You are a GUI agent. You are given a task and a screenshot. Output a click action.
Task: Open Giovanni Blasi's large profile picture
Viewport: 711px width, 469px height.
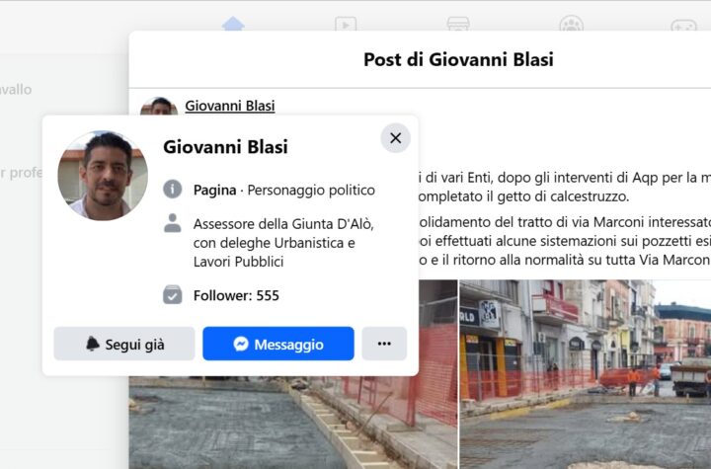(x=103, y=176)
